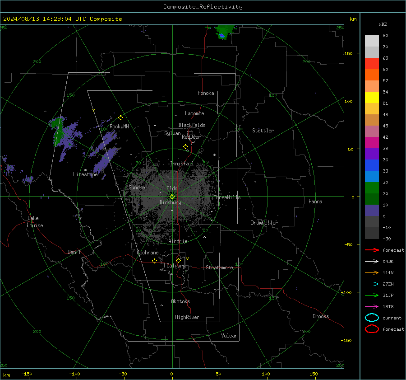
Task: Click the Lake Louise label
Action: (x=35, y=222)
